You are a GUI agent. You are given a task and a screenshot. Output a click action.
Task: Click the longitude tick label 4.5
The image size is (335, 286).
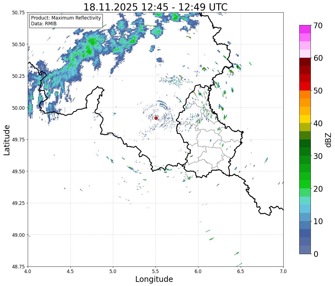(70, 271)
